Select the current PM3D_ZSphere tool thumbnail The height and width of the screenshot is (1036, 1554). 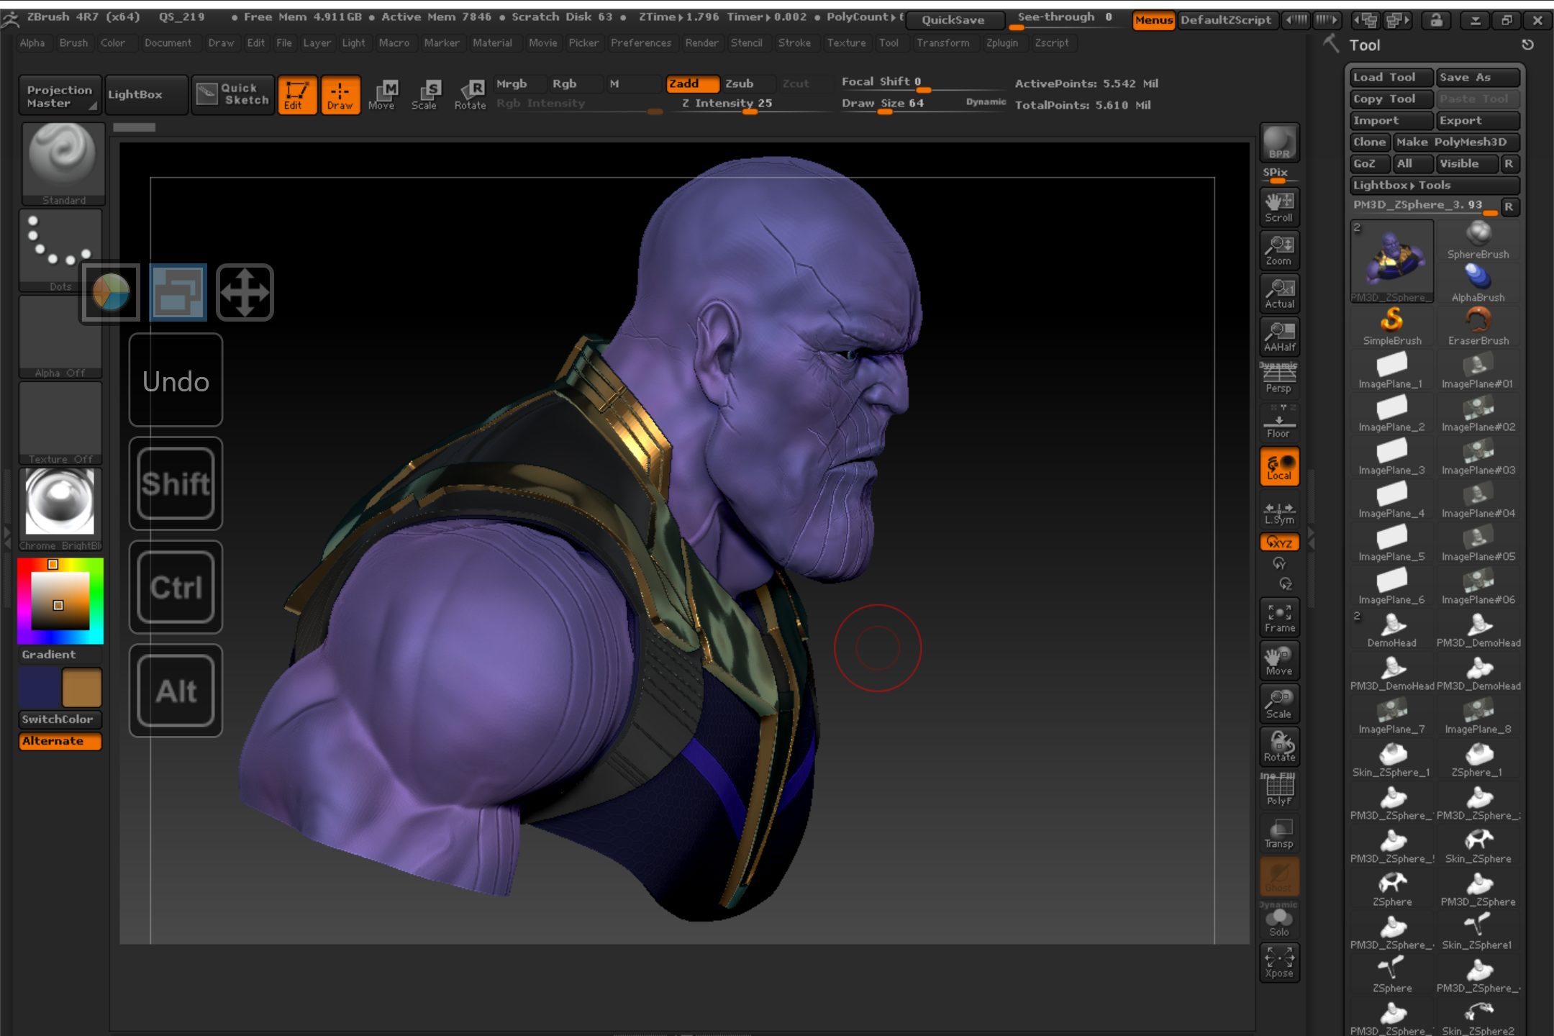(x=1392, y=262)
